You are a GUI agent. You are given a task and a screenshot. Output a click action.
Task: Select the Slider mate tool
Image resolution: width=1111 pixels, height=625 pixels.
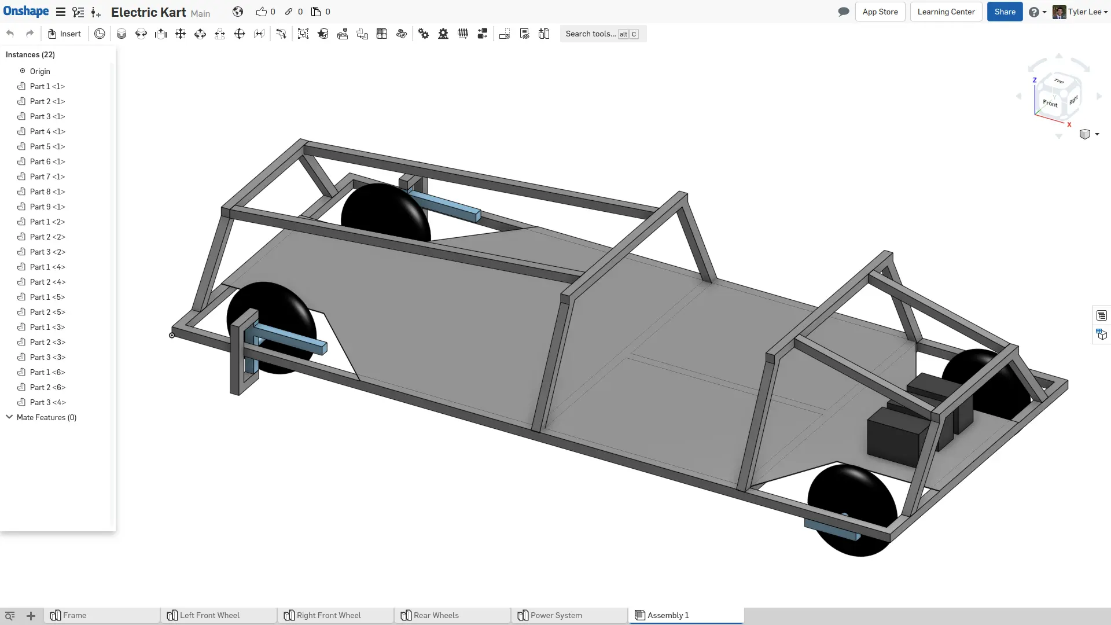[161, 34]
